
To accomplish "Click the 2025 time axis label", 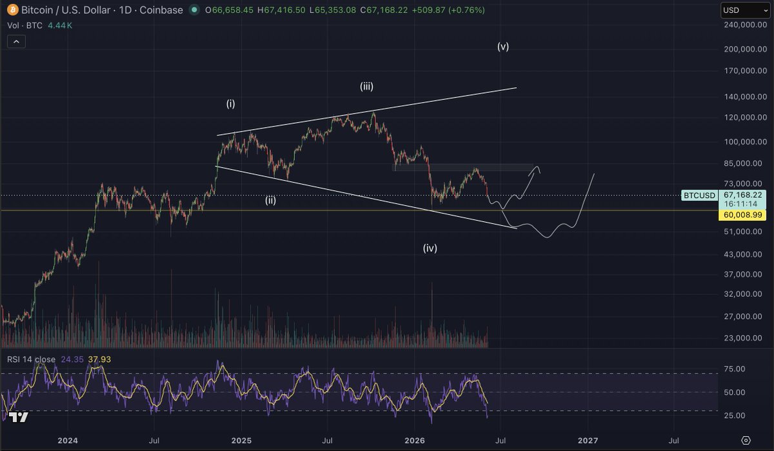I will 241,441.
